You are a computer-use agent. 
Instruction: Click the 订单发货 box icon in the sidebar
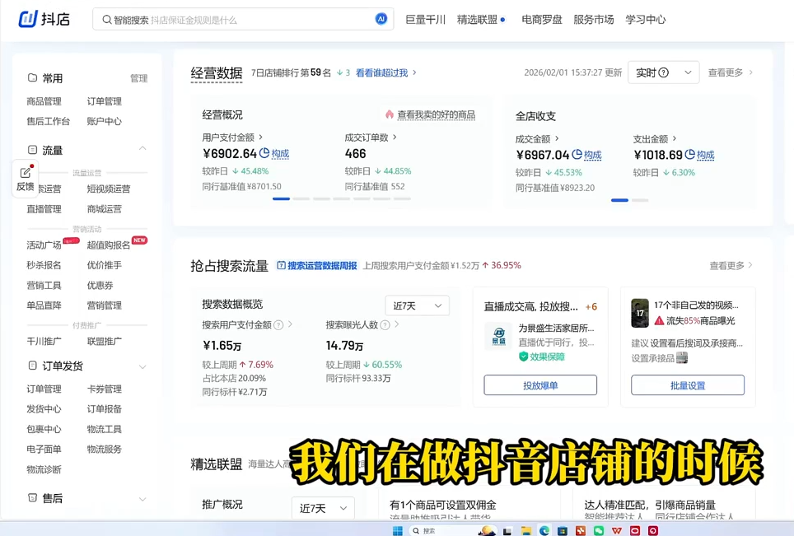[x=34, y=366]
